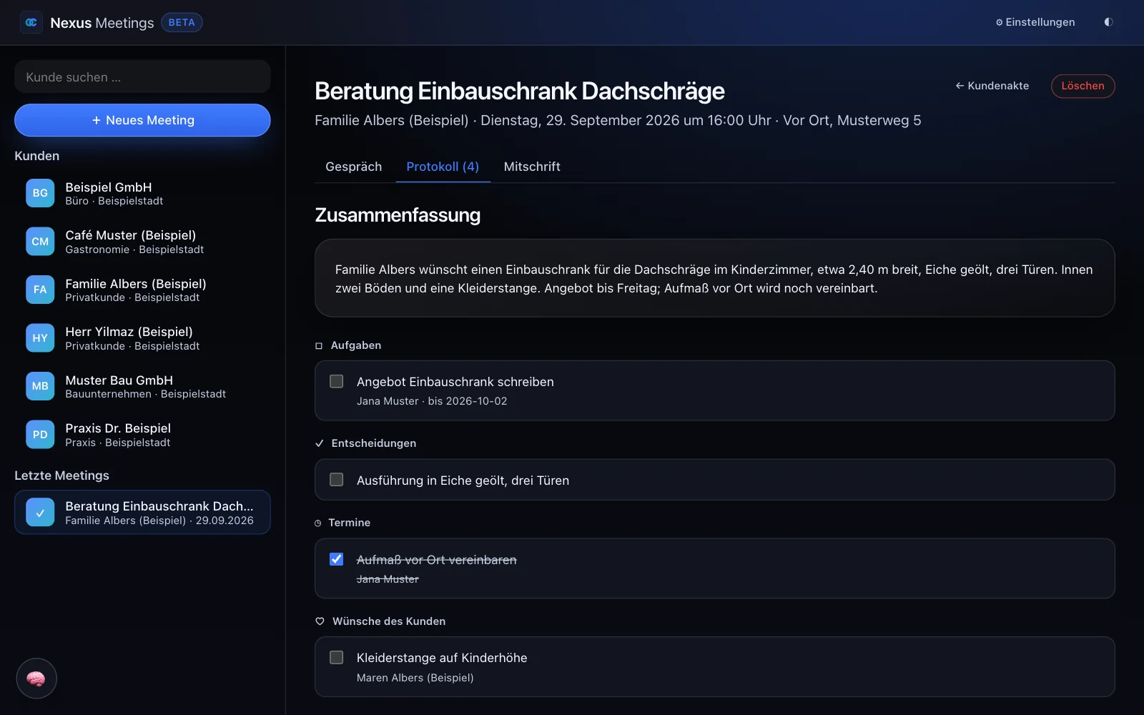
Task: Click the Wünsche des Kunden header
Action: pos(381,621)
